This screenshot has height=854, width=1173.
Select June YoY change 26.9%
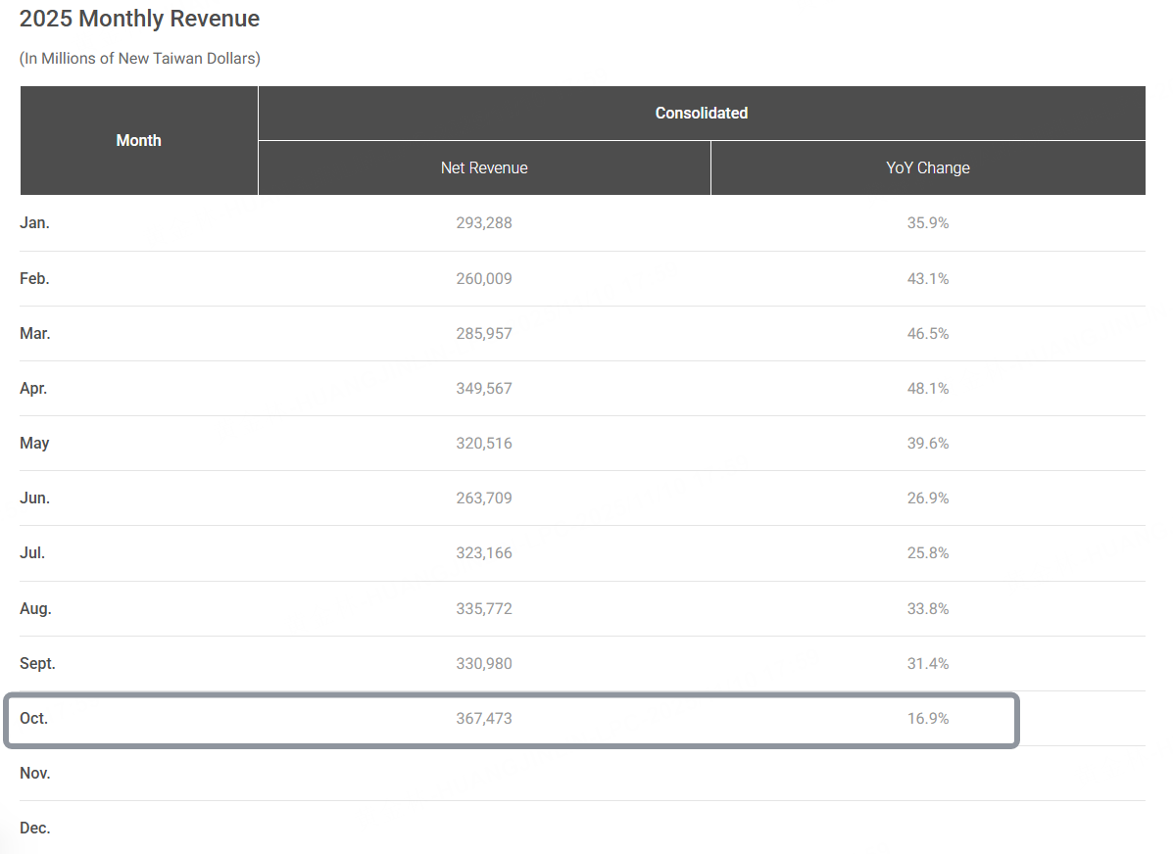tap(927, 498)
